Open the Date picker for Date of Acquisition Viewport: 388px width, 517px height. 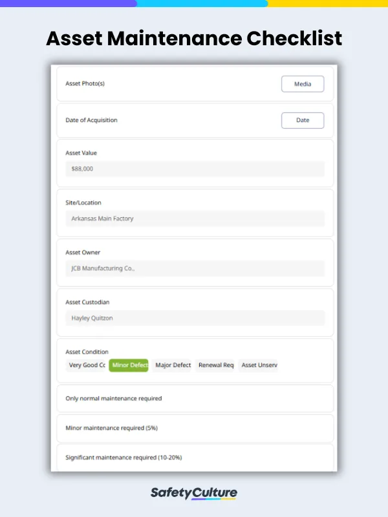click(303, 120)
